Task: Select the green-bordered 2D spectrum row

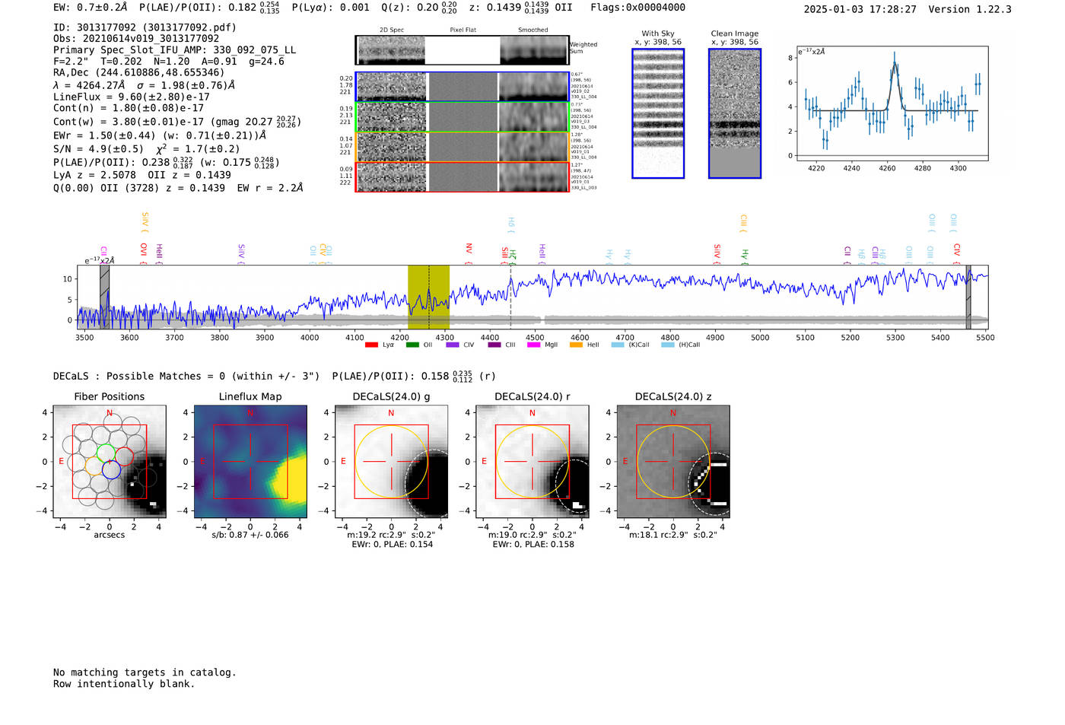Action: (x=463, y=117)
